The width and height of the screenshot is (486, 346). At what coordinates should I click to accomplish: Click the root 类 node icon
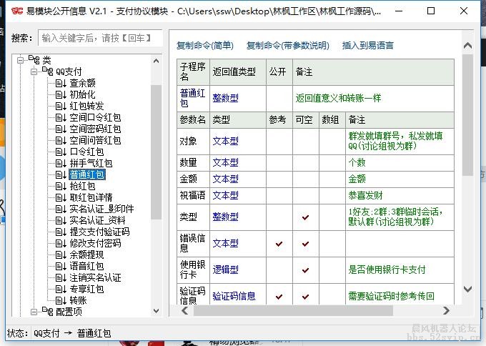coord(34,59)
